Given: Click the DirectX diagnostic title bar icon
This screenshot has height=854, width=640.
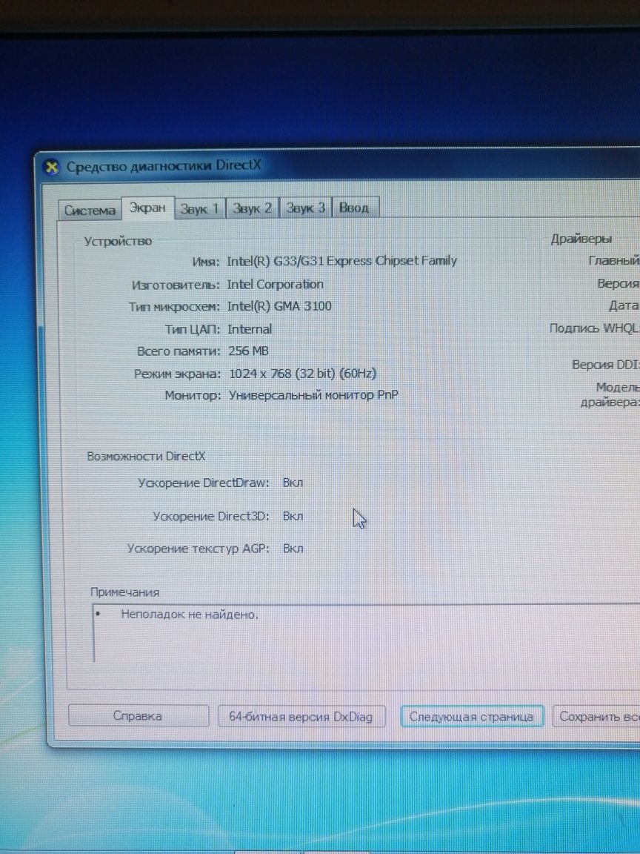Looking at the screenshot, I should click(51, 168).
